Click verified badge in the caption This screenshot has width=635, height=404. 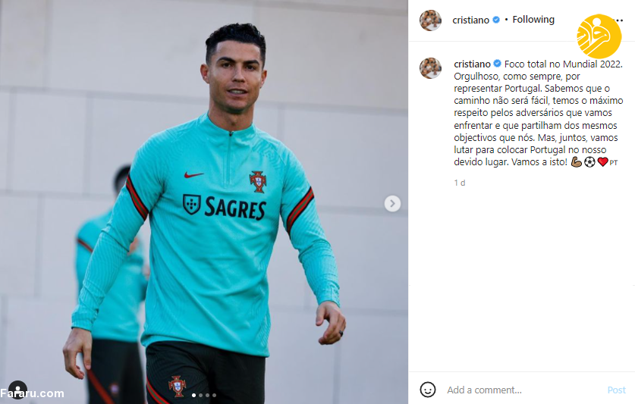498,64
